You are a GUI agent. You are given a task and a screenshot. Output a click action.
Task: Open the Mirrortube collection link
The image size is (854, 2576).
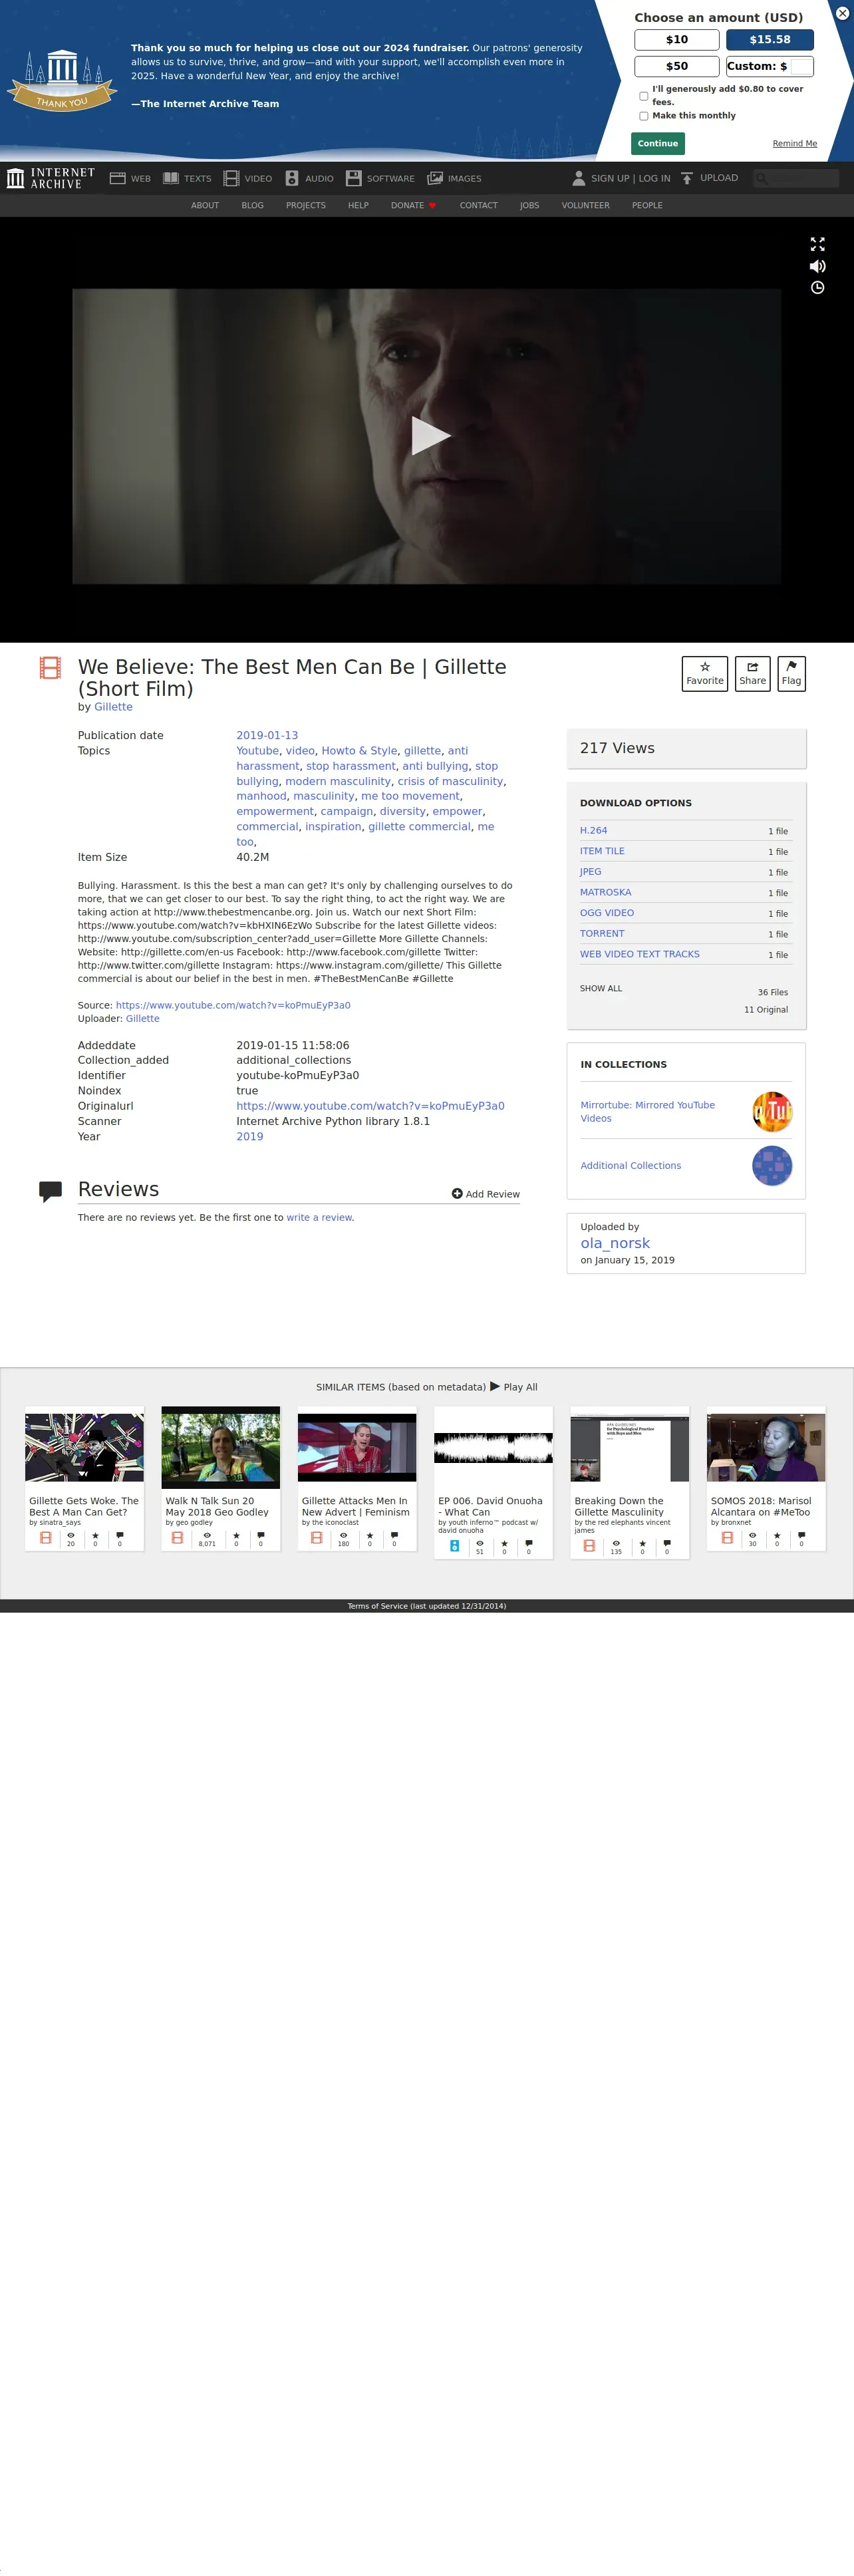pyautogui.click(x=648, y=1111)
